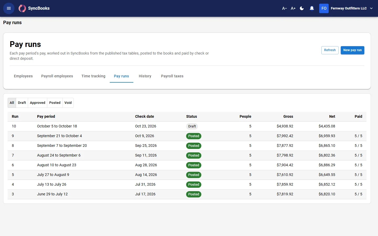
Task: Click the Status column header
Action: point(192,116)
